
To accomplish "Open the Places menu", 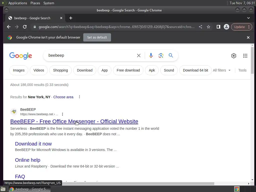I will (35, 3).
